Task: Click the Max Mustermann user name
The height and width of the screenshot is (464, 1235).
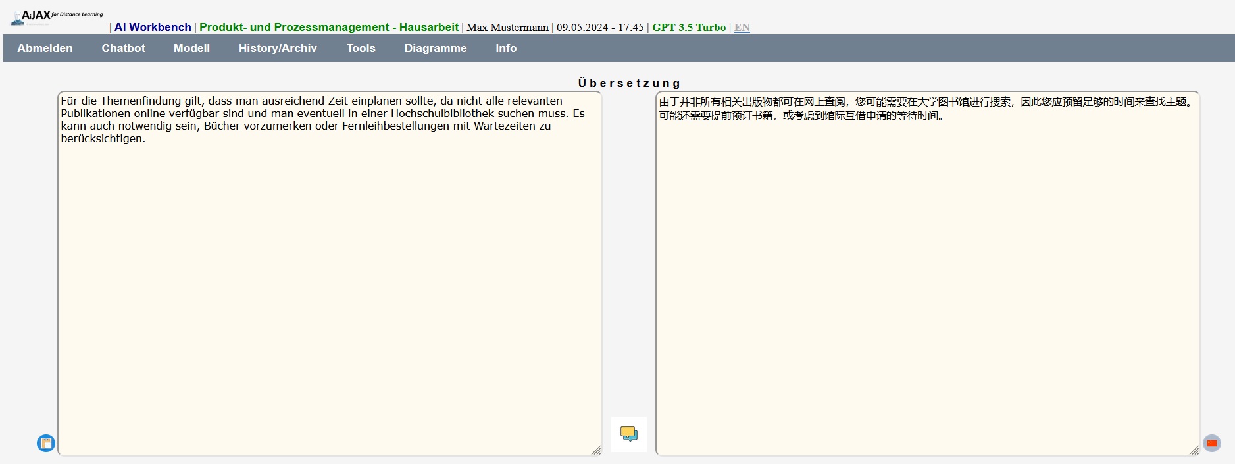Action: pos(507,28)
